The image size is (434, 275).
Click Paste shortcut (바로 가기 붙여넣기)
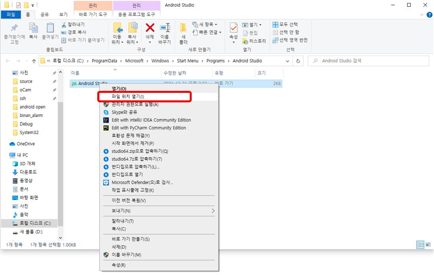pos(83,40)
